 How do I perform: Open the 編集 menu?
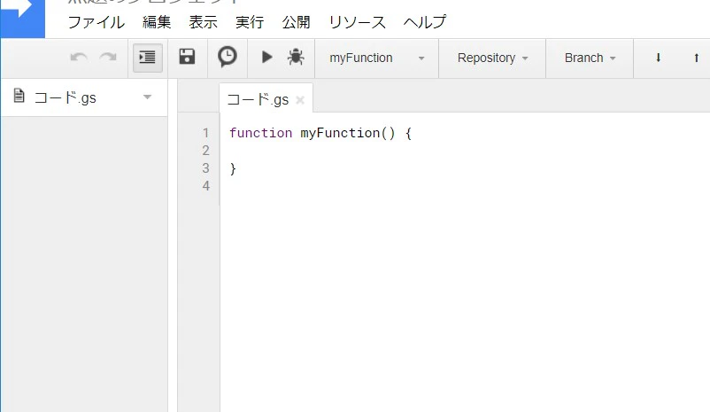pos(157,22)
